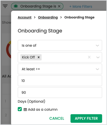Click the briefcase icon in filter chip
Viewport: 107px width, 125px height.
[16, 6]
